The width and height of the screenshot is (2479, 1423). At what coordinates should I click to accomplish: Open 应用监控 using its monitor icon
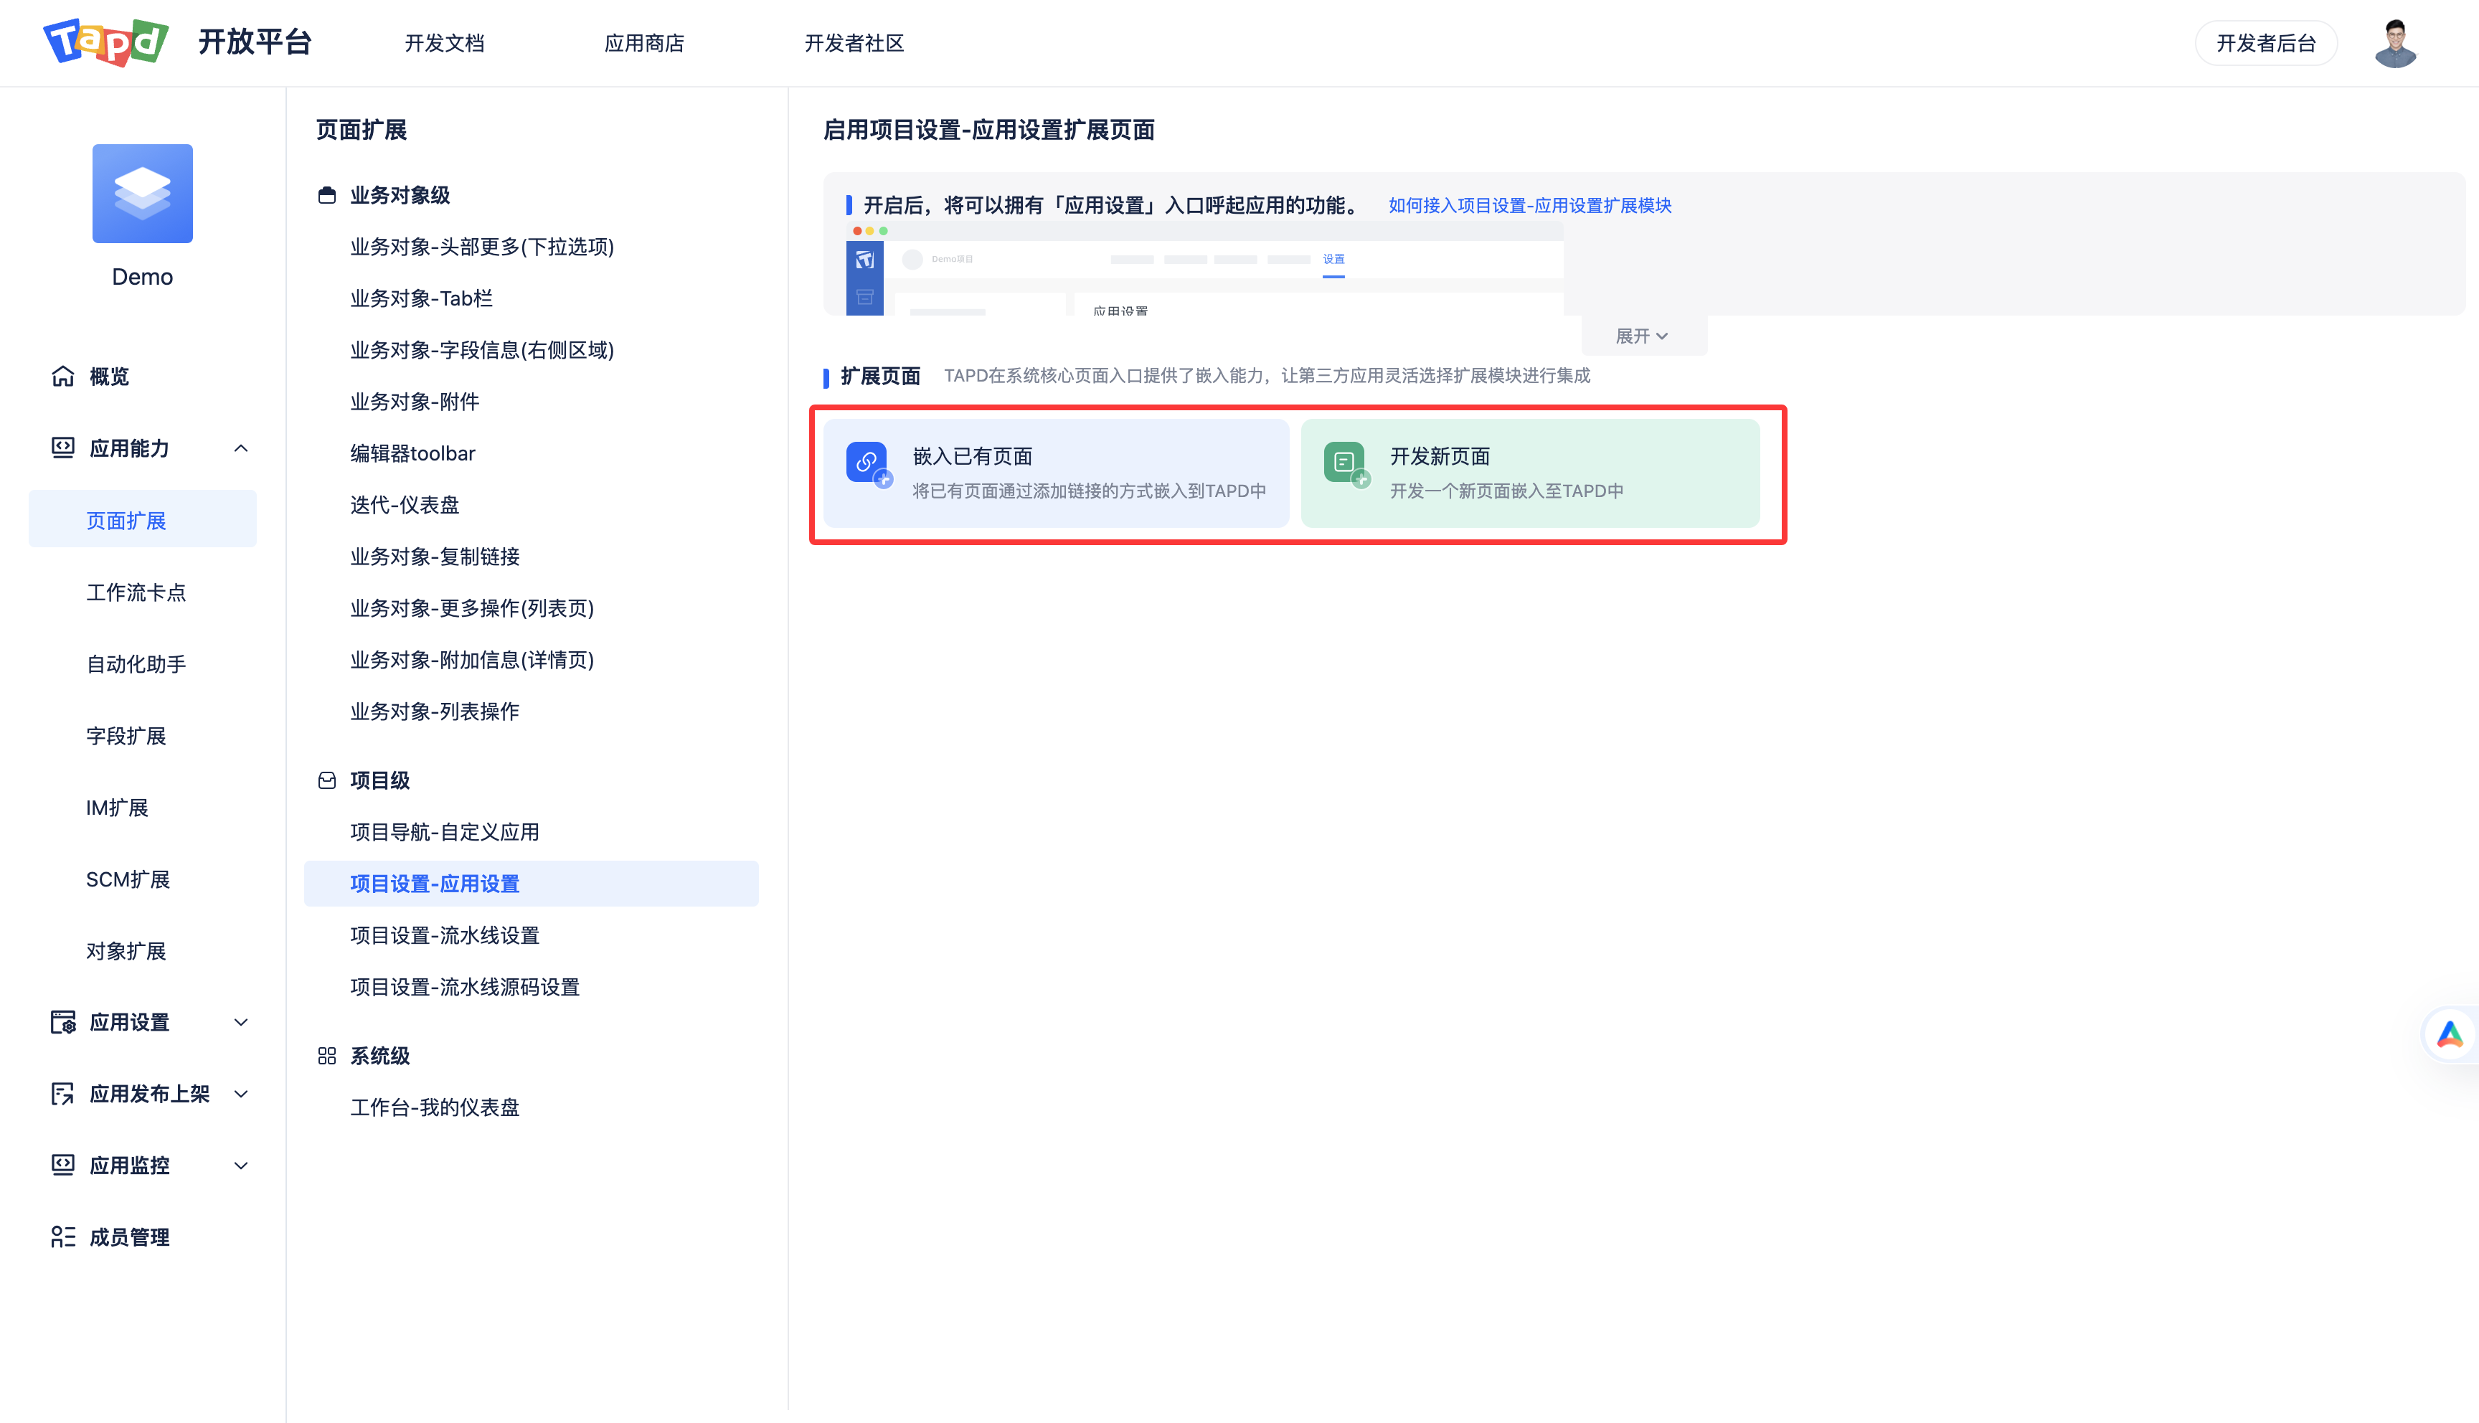tap(62, 1164)
